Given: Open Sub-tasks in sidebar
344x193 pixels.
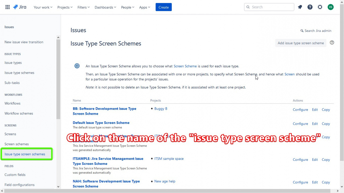Looking at the screenshot, I should 12,83.
